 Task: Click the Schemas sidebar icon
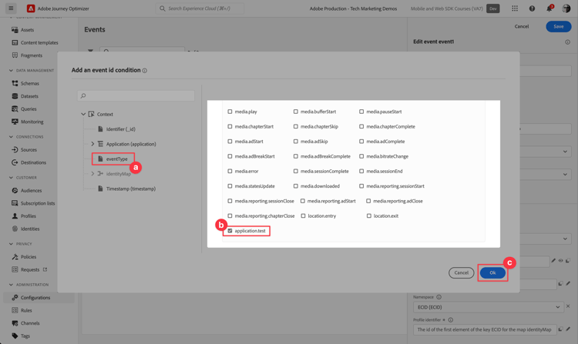coord(15,83)
